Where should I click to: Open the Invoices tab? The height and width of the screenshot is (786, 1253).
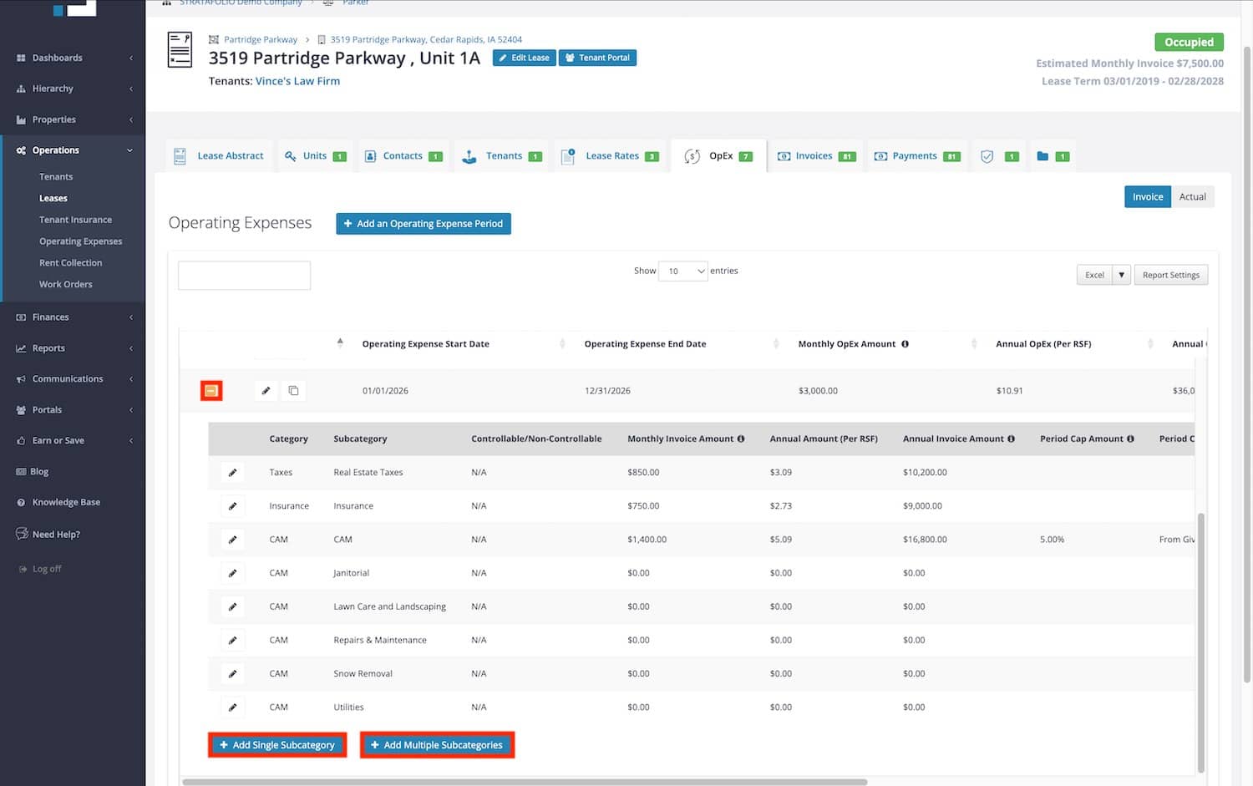click(x=815, y=156)
